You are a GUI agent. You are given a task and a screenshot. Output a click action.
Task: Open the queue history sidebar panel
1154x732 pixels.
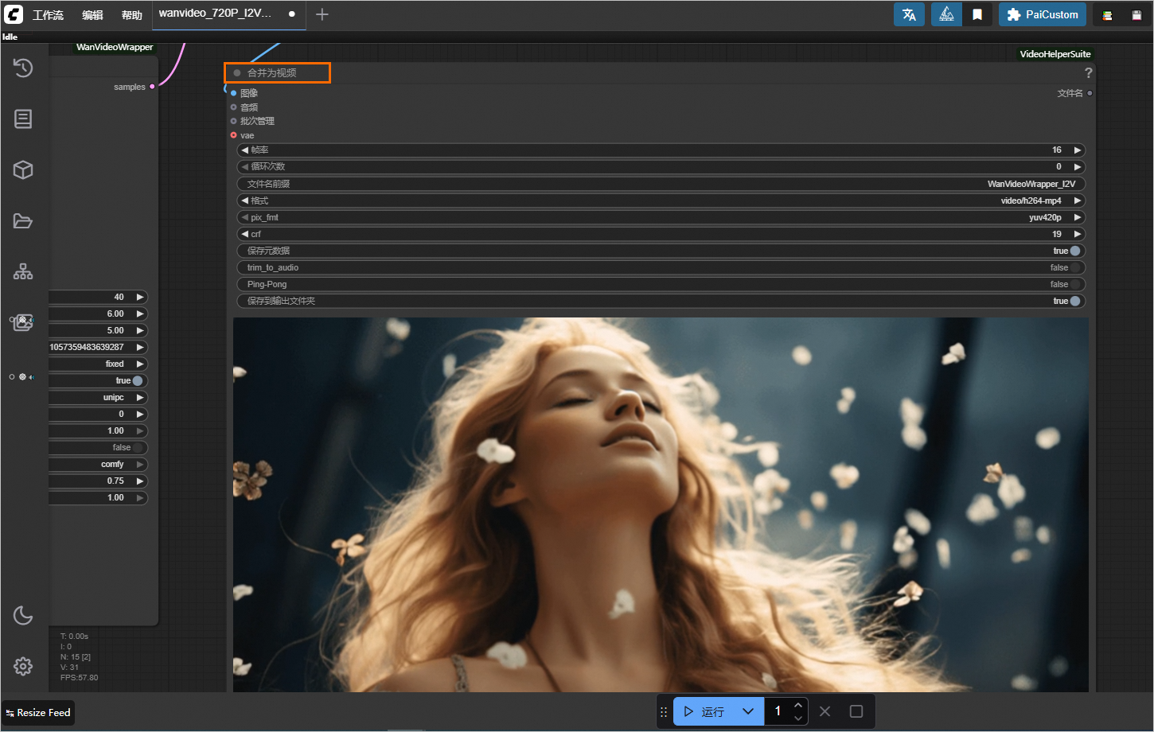[23, 68]
